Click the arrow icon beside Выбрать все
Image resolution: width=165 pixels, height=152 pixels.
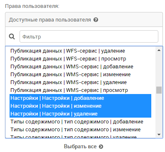[101, 147]
